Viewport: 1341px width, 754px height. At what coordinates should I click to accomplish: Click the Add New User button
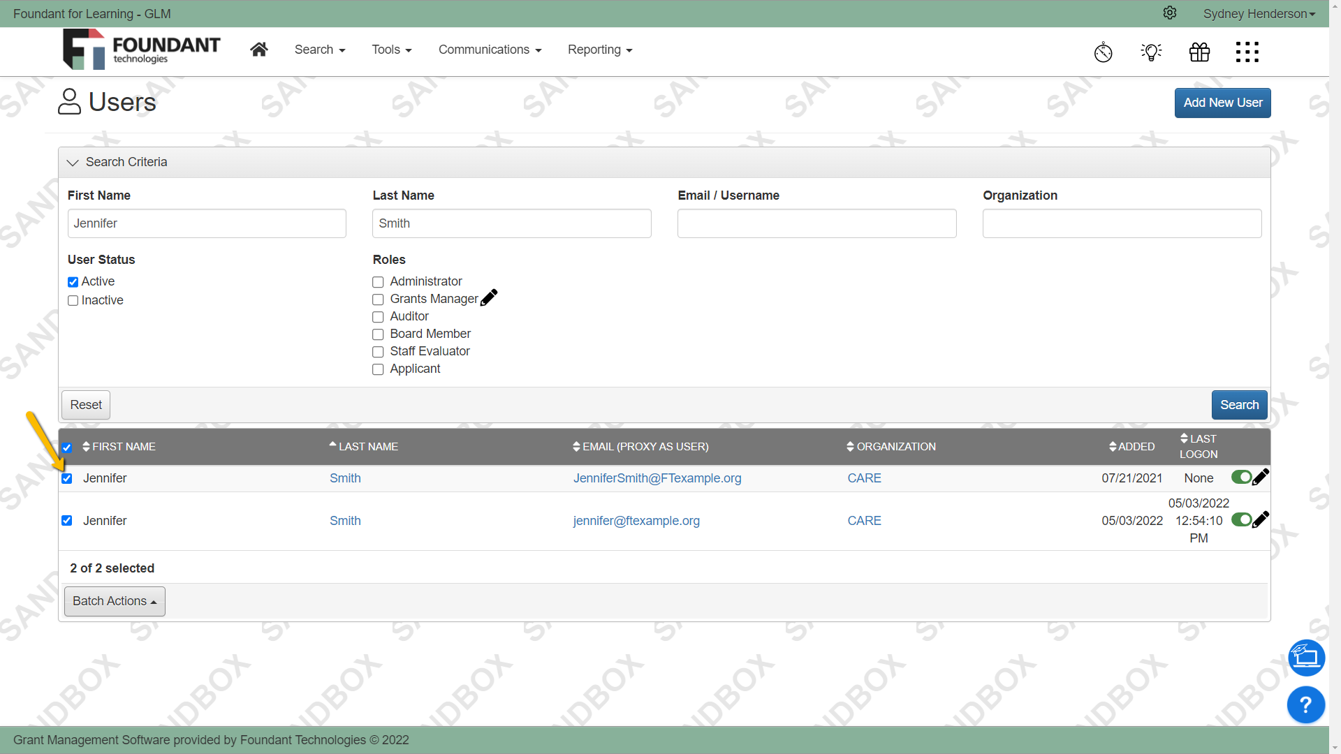1222,103
